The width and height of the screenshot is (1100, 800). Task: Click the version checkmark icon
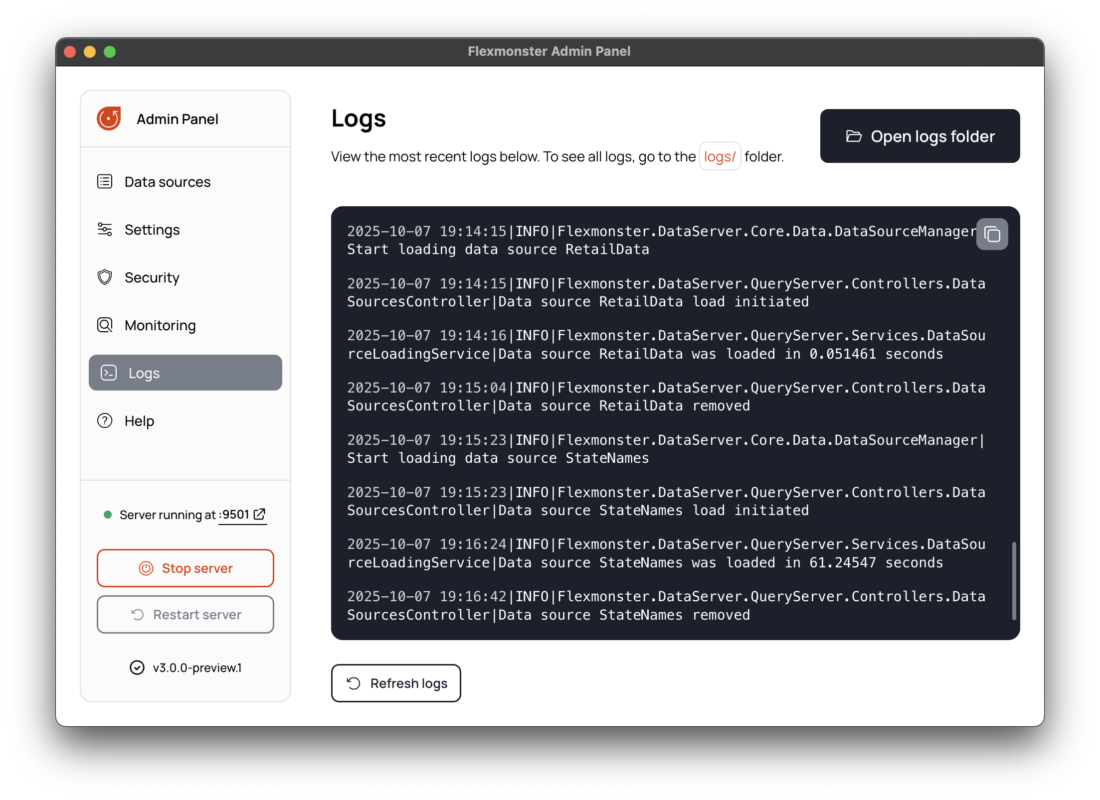point(137,667)
